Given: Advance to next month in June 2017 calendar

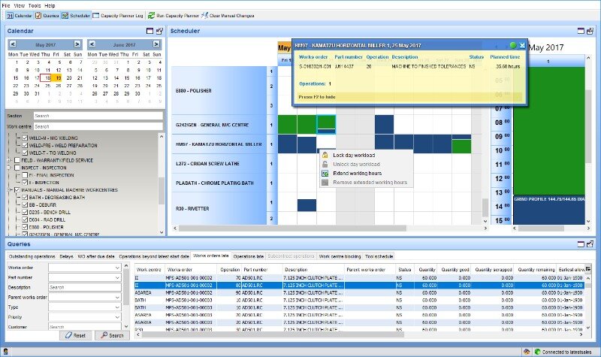Looking at the screenshot, I should 160,45.
